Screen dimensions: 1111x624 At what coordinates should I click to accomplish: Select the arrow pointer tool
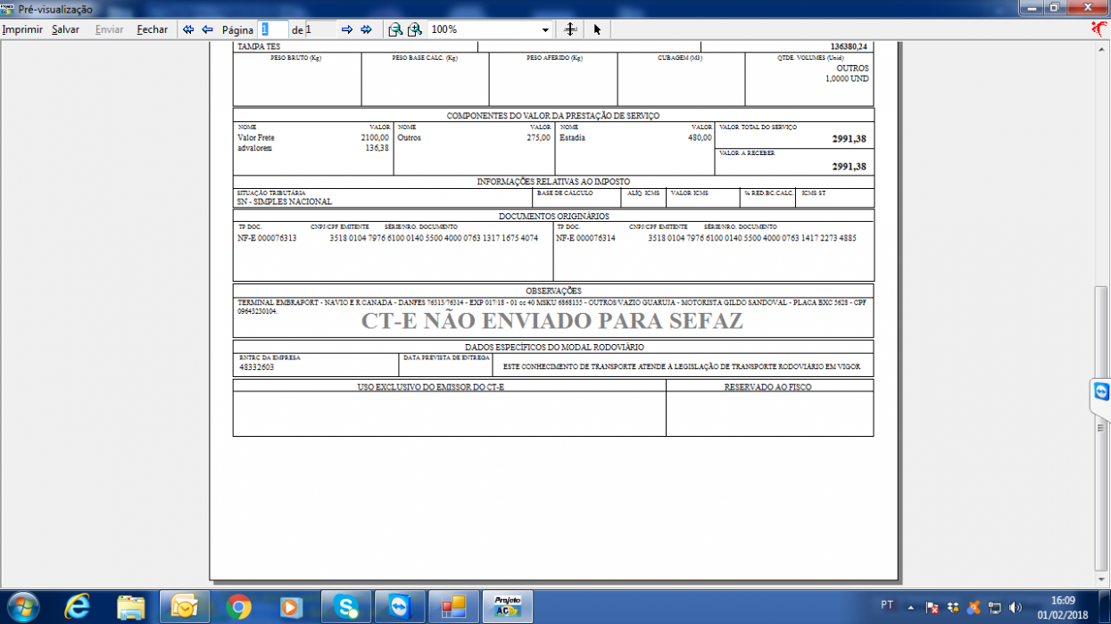point(597,29)
